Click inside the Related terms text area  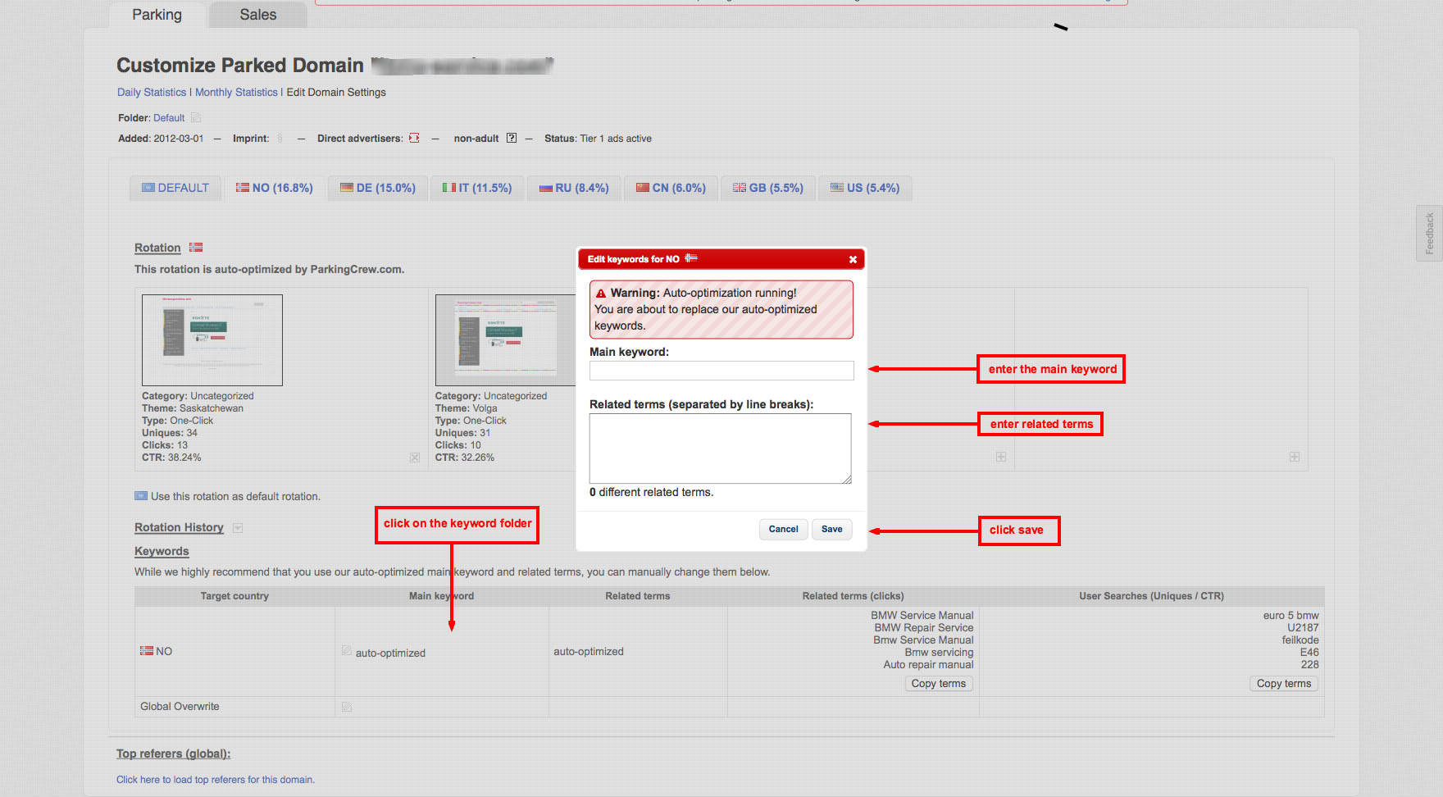point(720,448)
